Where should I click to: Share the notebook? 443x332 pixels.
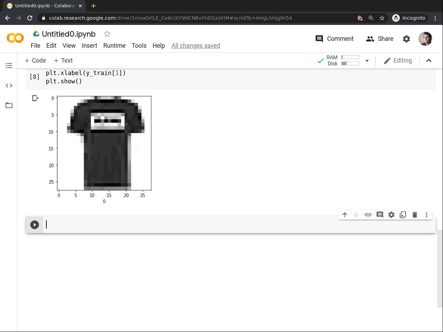380,39
